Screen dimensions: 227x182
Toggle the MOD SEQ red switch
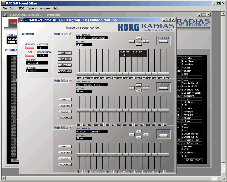point(30,47)
